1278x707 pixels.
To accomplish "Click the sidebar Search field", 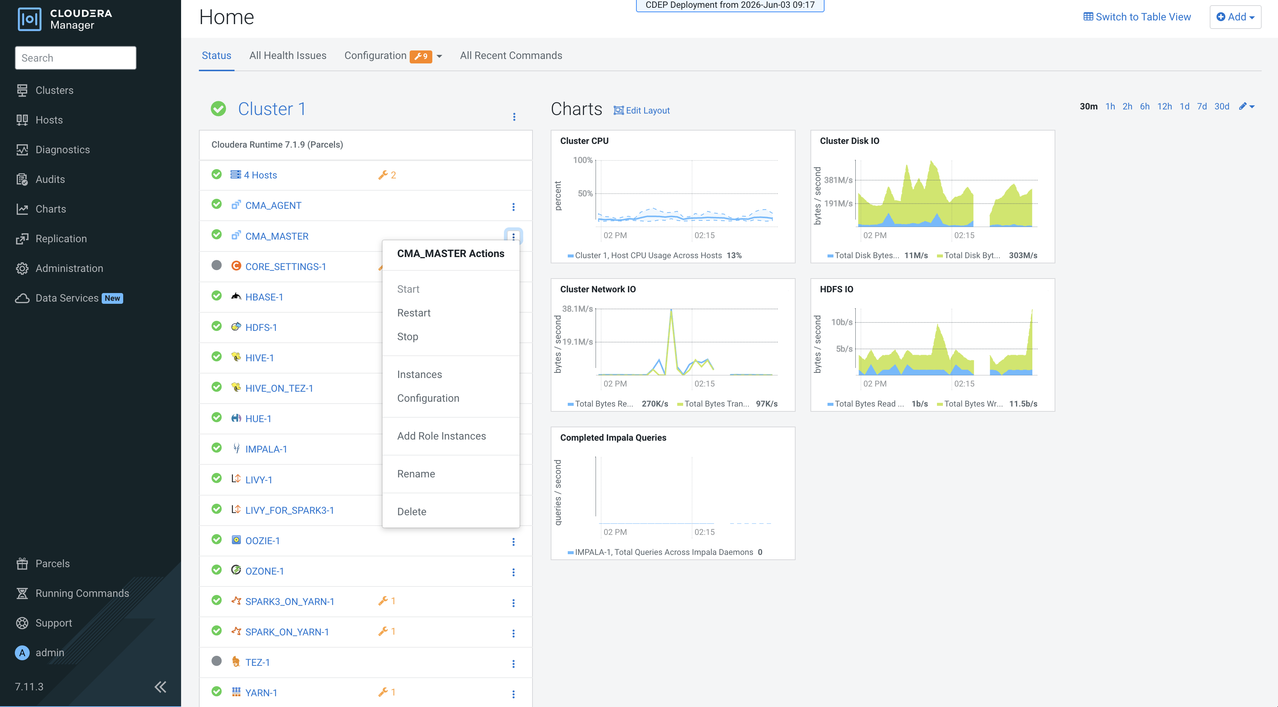I will (x=75, y=58).
